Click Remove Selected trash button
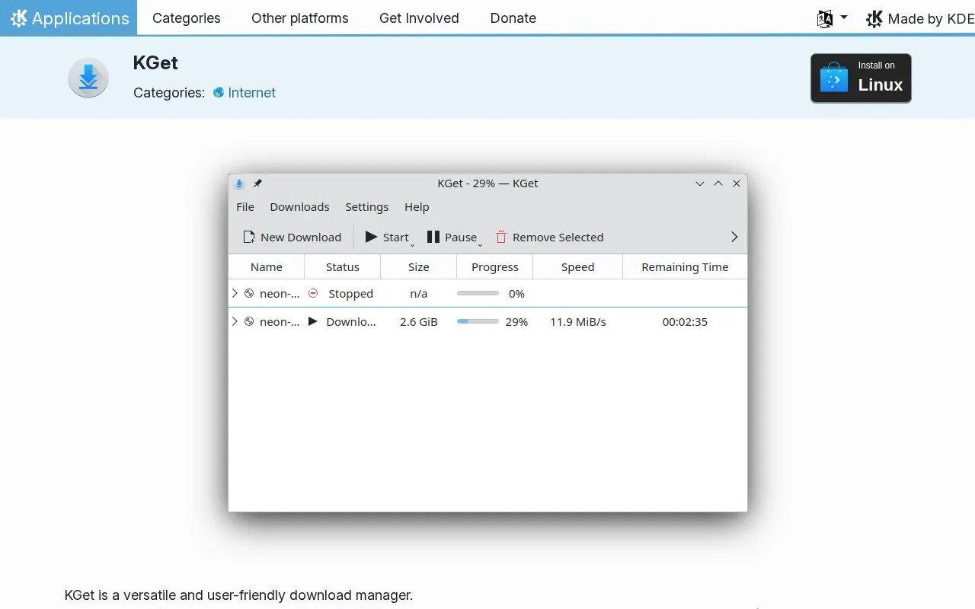Image resolution: width=975 pixels, height=609 pixels. [549, 238]
